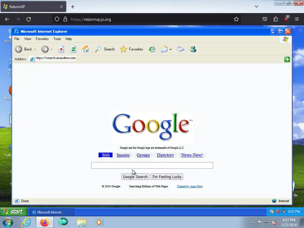Select the Web search tab
This screenshot has height=228, width=304.
(105, 155)
